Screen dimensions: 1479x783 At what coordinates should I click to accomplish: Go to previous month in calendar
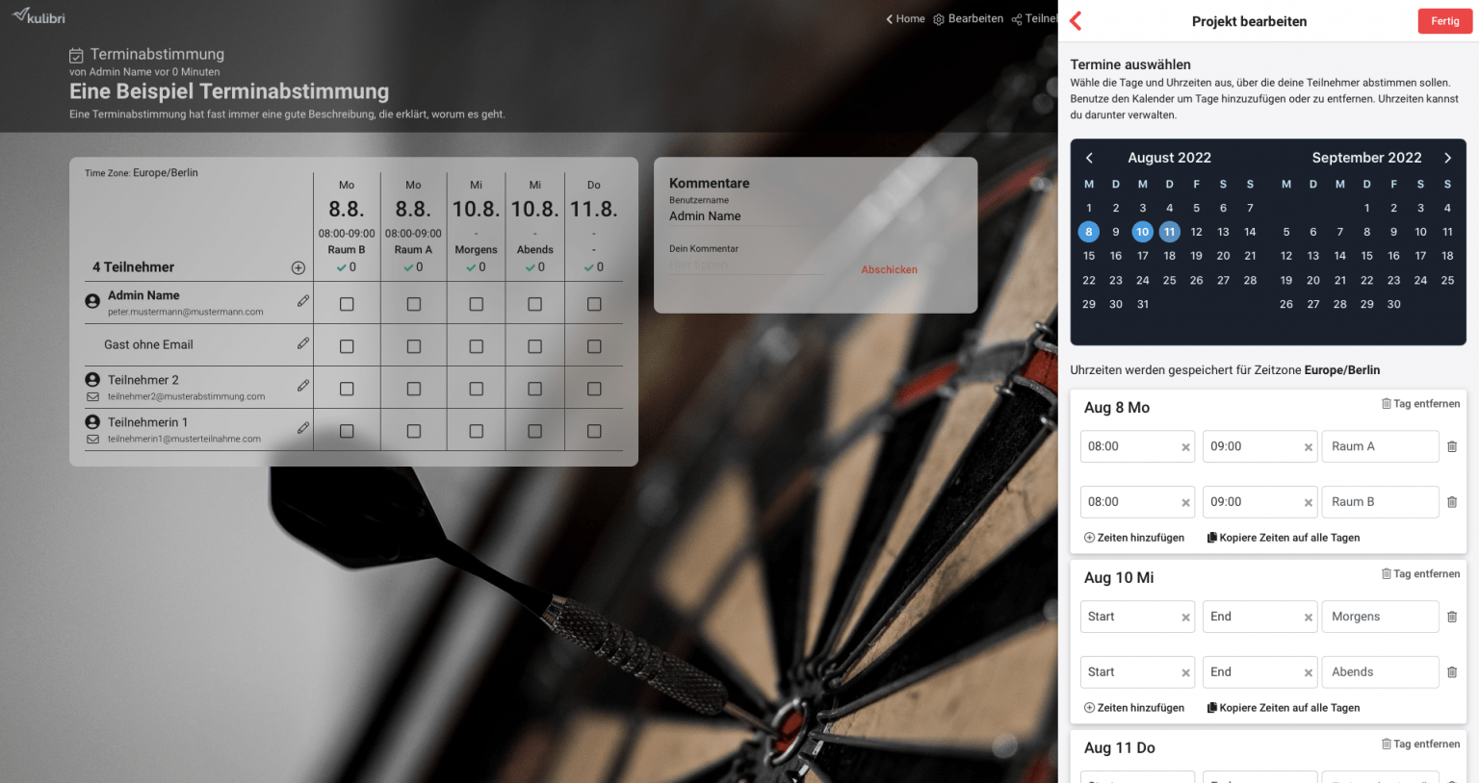point(1089,158)
